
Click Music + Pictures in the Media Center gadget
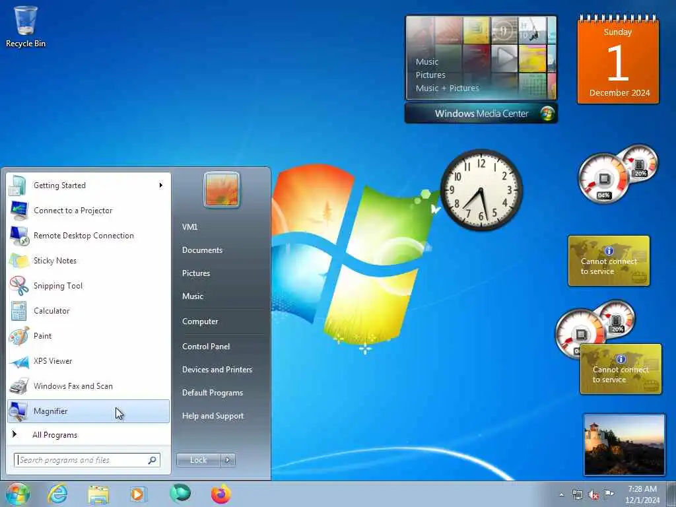(x=447, y=88)
